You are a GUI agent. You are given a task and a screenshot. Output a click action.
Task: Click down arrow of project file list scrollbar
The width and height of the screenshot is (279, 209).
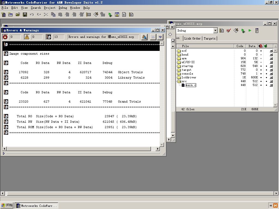tap(275, 105)
